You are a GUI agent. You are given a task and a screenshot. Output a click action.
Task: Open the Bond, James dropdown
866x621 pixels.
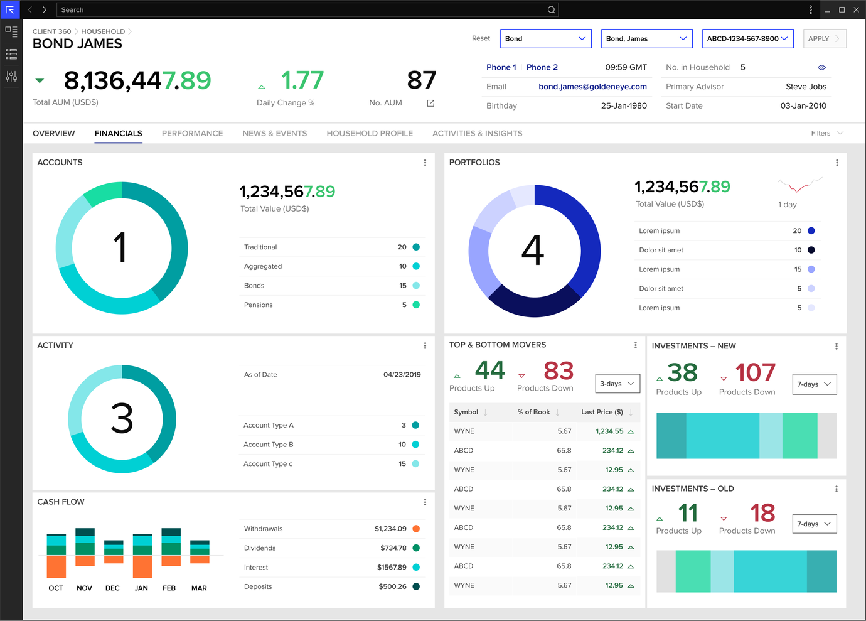647,38
